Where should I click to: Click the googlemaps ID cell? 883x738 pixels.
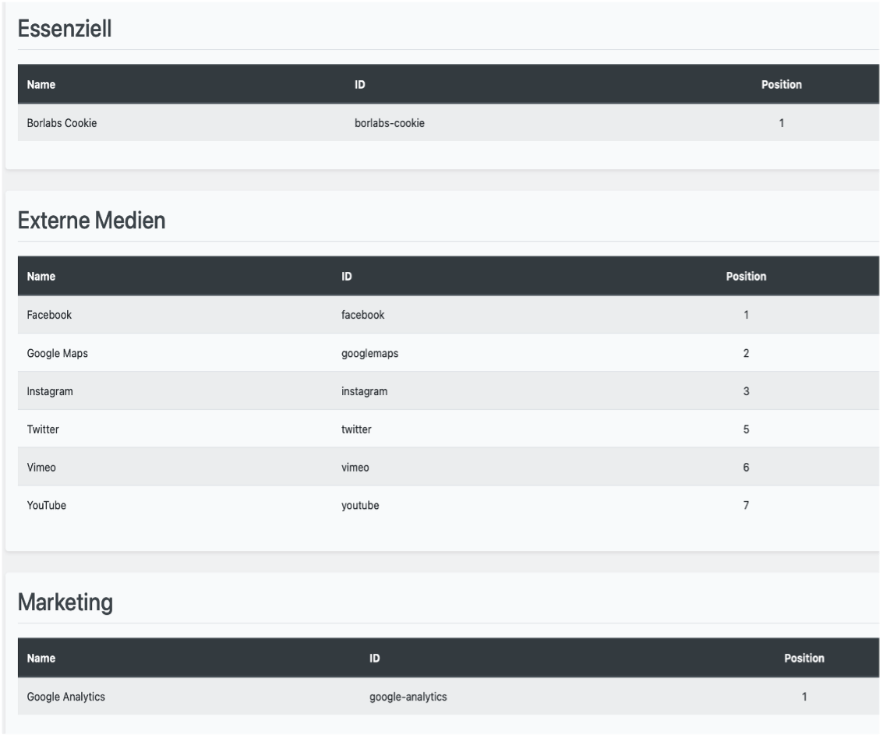pos(369,353)
